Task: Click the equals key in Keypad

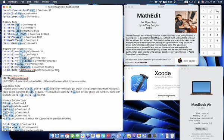Action: click(214, 53)
